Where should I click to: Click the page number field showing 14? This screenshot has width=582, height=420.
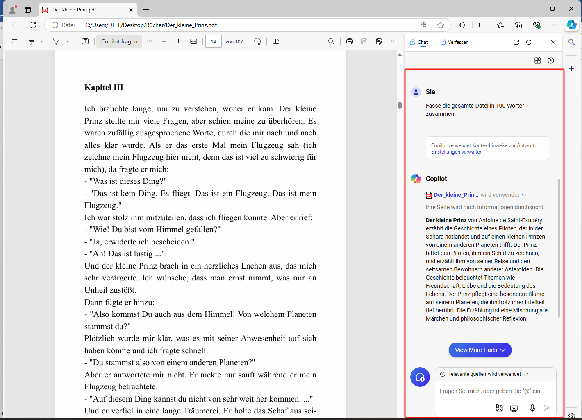214,41
